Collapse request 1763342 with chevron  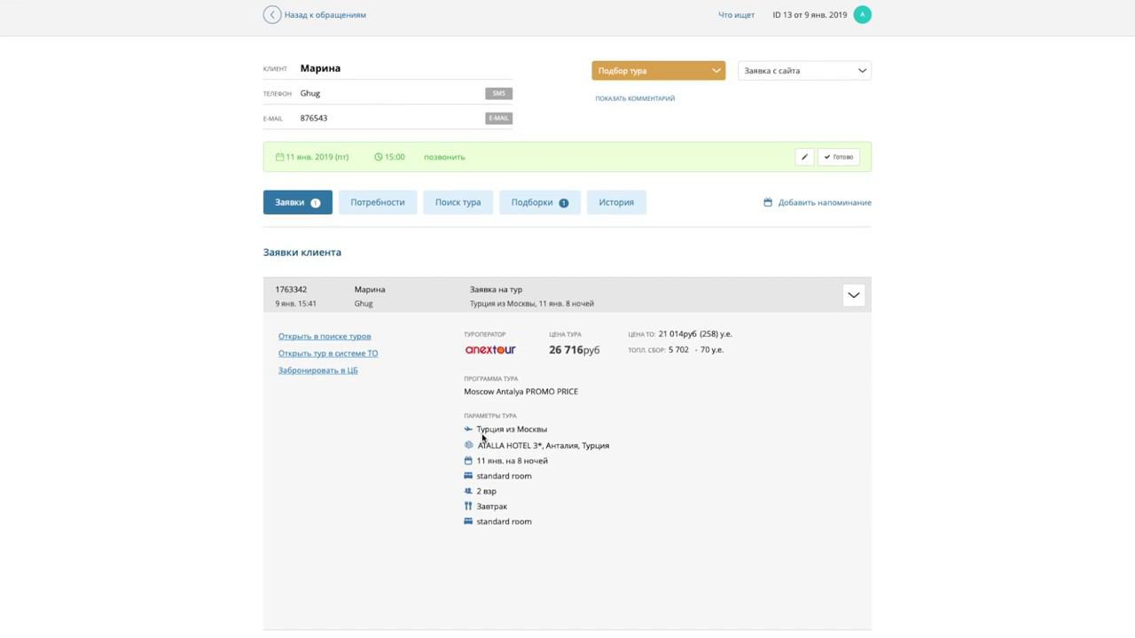point(853,295)
